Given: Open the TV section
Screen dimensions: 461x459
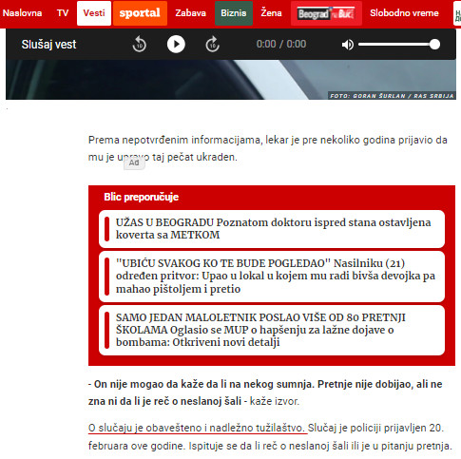Looking at the screenshot, I should click(63, 13).
